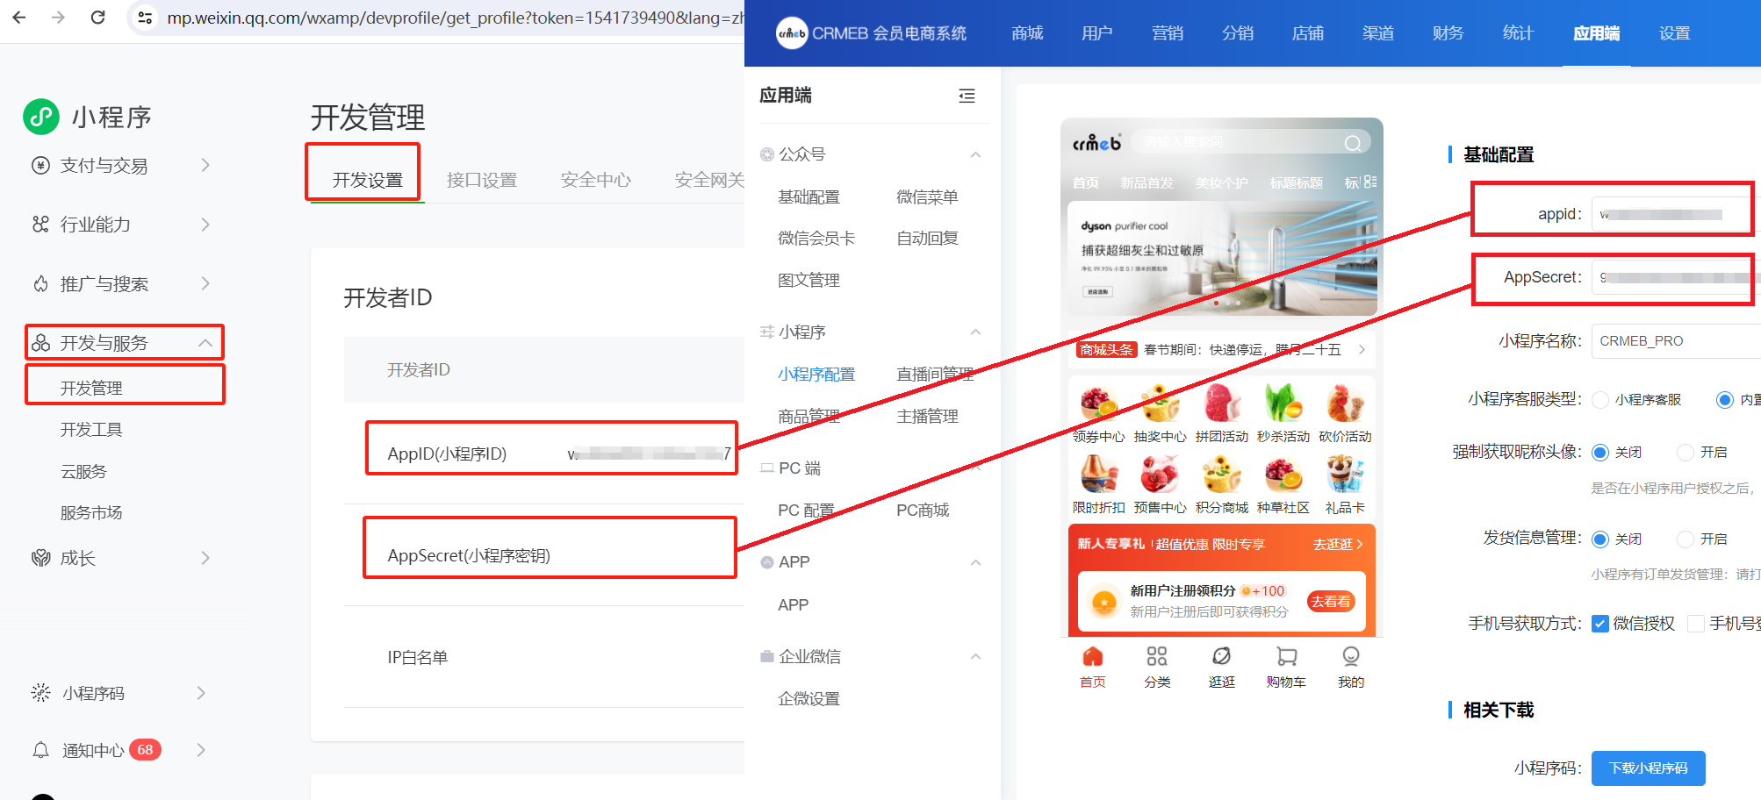Tap the 逛逛 icon in the bottom bar
This screenshot has width=1761, height=800.
[x=1221, y=657]
